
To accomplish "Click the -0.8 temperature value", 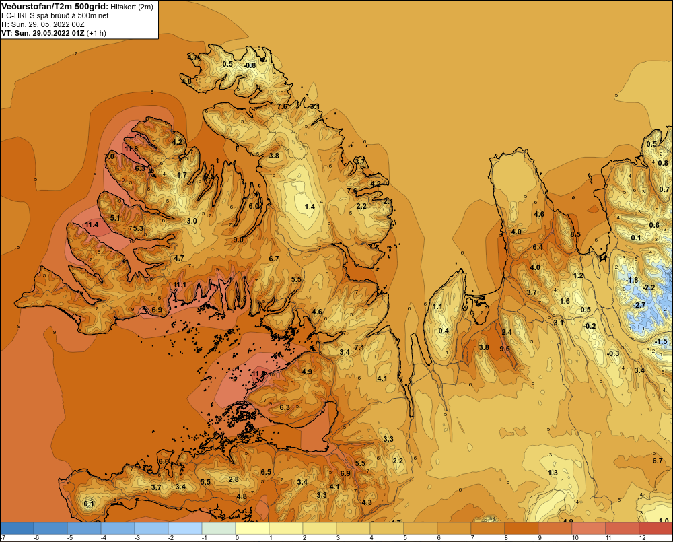I will click(250, 65).
